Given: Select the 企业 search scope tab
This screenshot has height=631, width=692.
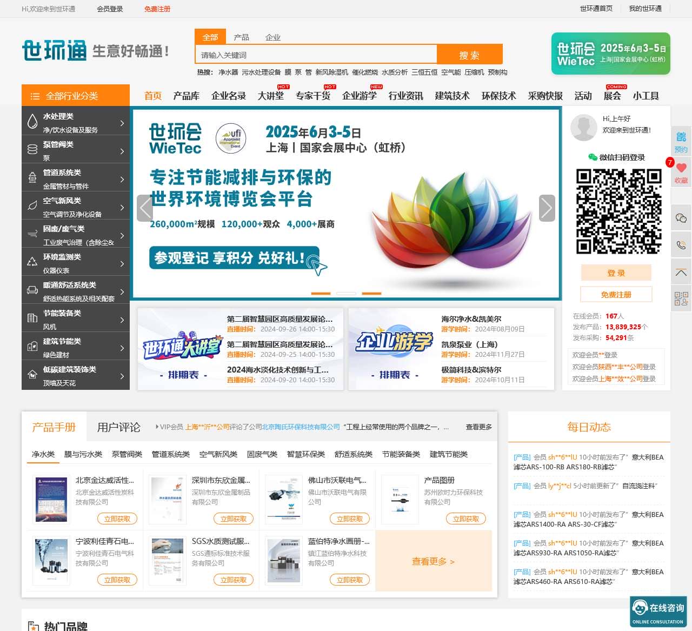Looking at the screenshot, I should [x=273, y=37].
